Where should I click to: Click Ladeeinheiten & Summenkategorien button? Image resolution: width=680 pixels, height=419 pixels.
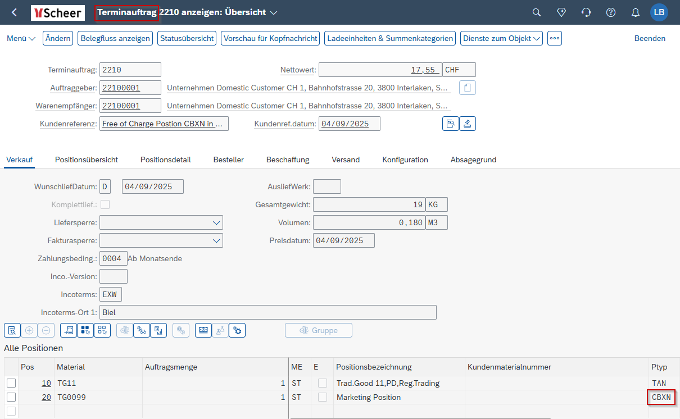click(x=390, y=38)
